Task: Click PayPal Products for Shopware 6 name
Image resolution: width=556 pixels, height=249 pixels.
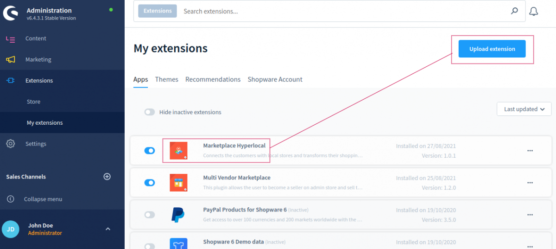Action: 245,210
